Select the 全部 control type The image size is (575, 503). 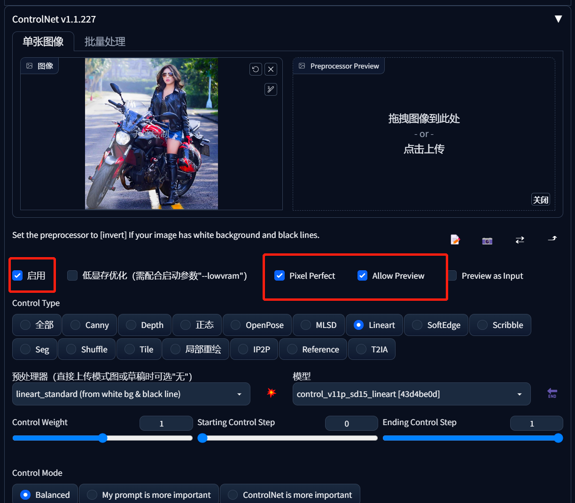(37, 325)
